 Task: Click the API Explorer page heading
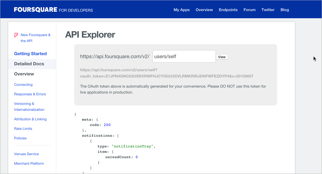click(90, 35)
